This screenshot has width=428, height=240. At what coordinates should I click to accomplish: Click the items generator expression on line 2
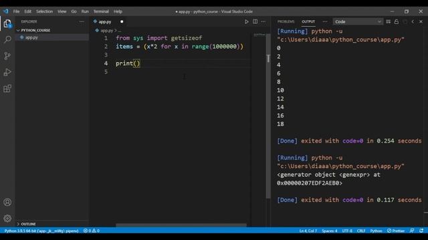pos(193,47)
